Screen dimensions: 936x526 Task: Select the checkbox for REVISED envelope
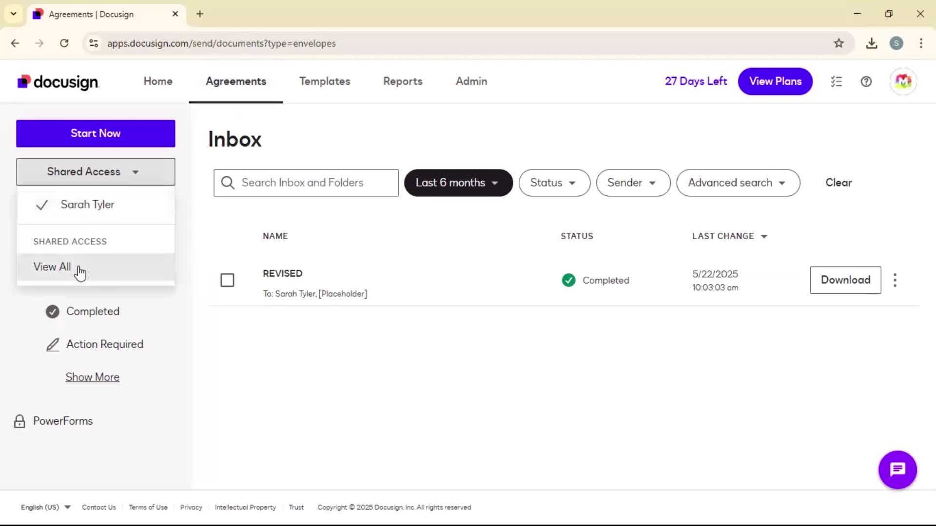(x=227, y=280)
